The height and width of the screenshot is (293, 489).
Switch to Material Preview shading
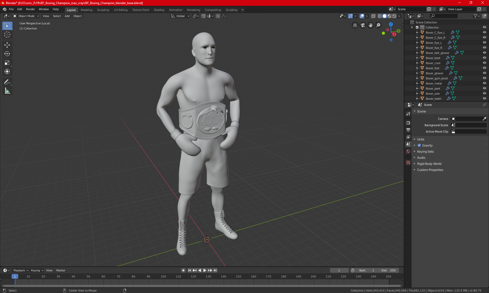coord(389,16)
